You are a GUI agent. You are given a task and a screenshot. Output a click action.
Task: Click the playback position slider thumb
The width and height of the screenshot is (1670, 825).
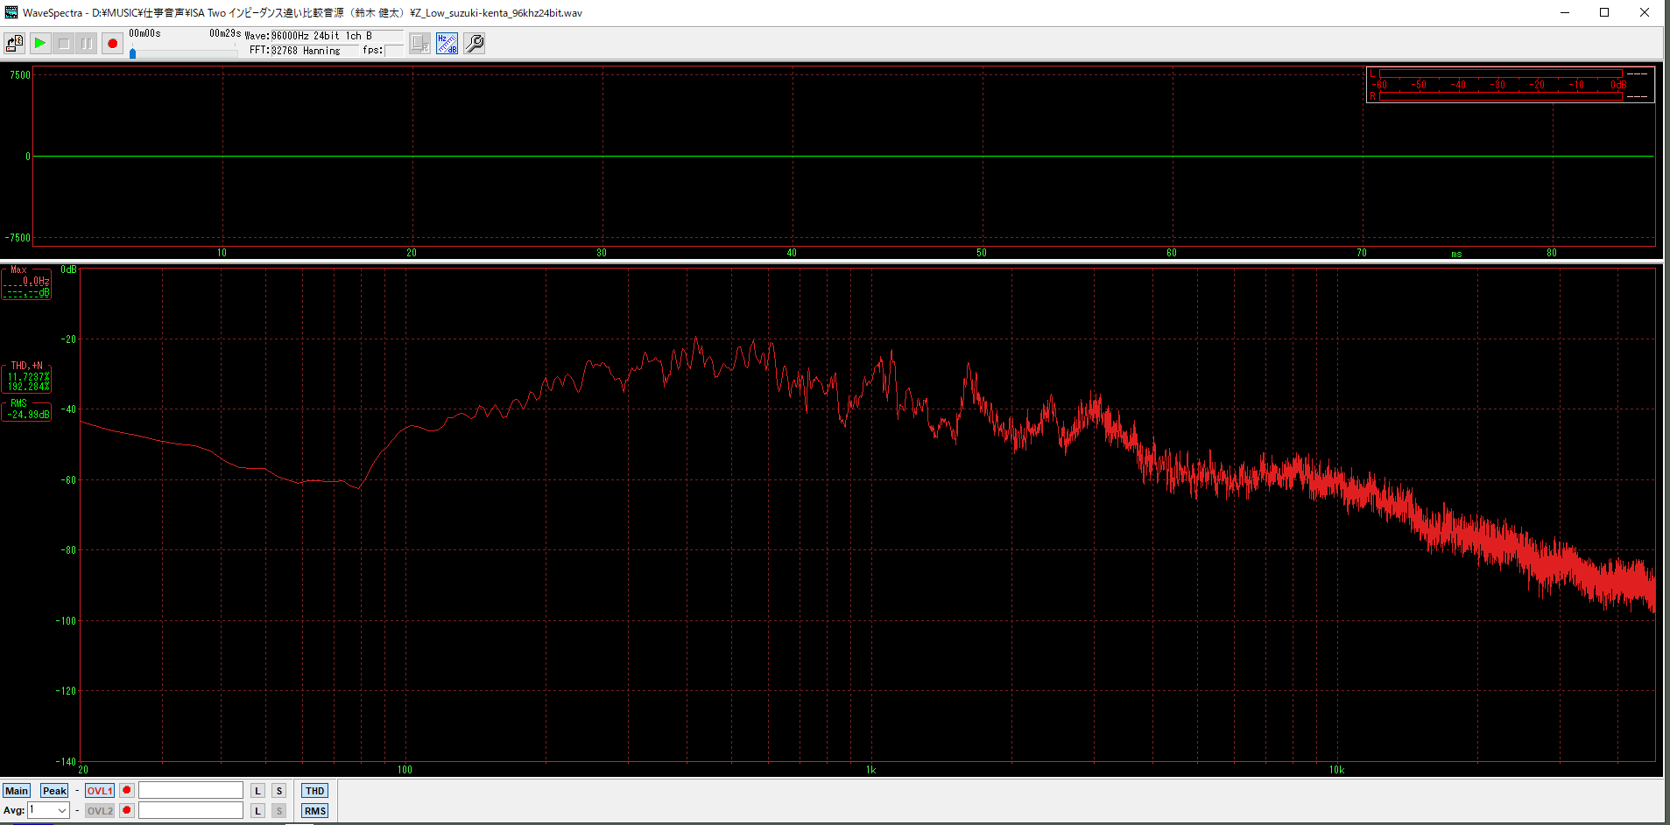click(132, 53)
